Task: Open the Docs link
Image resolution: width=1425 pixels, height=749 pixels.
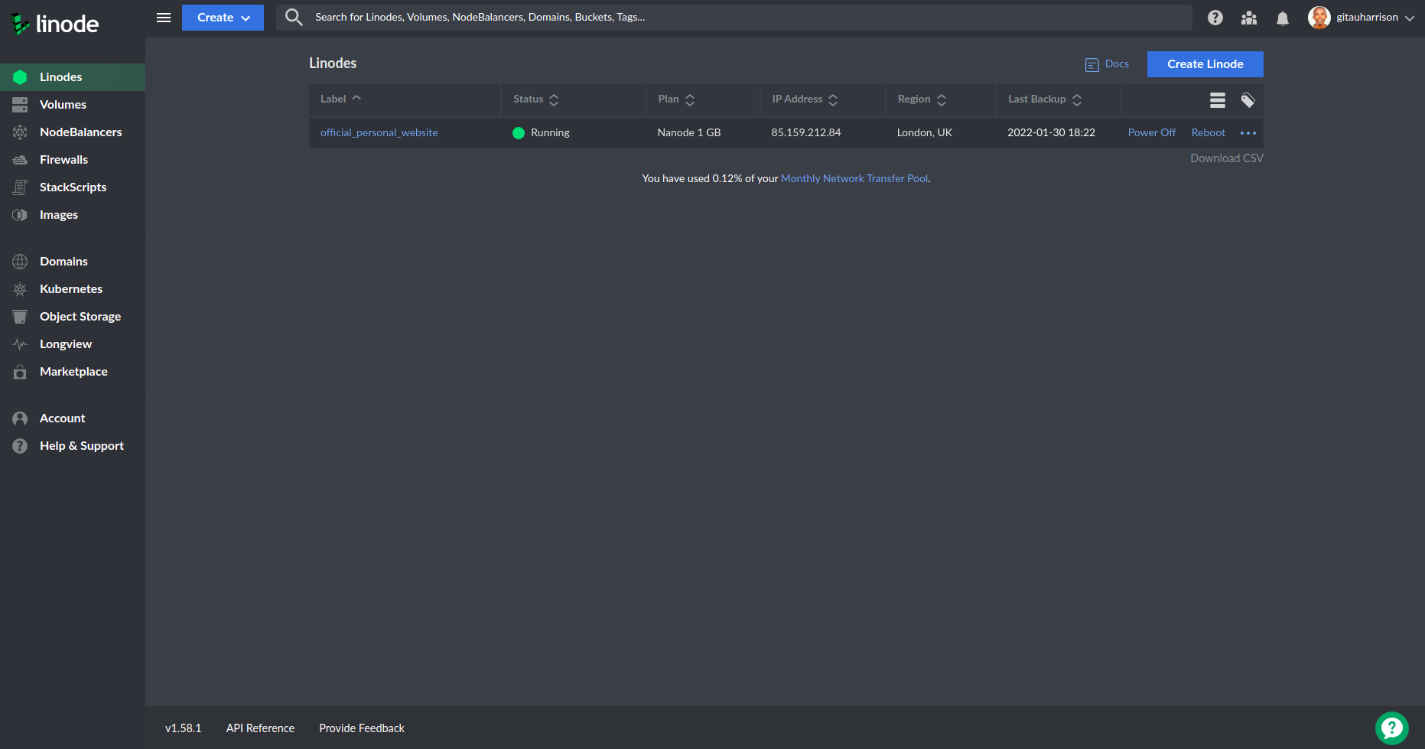Action: tap(1117, 64)
